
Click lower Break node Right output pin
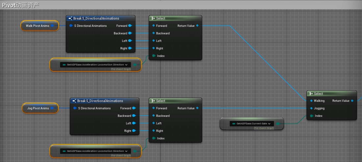(x=134, y=131)
